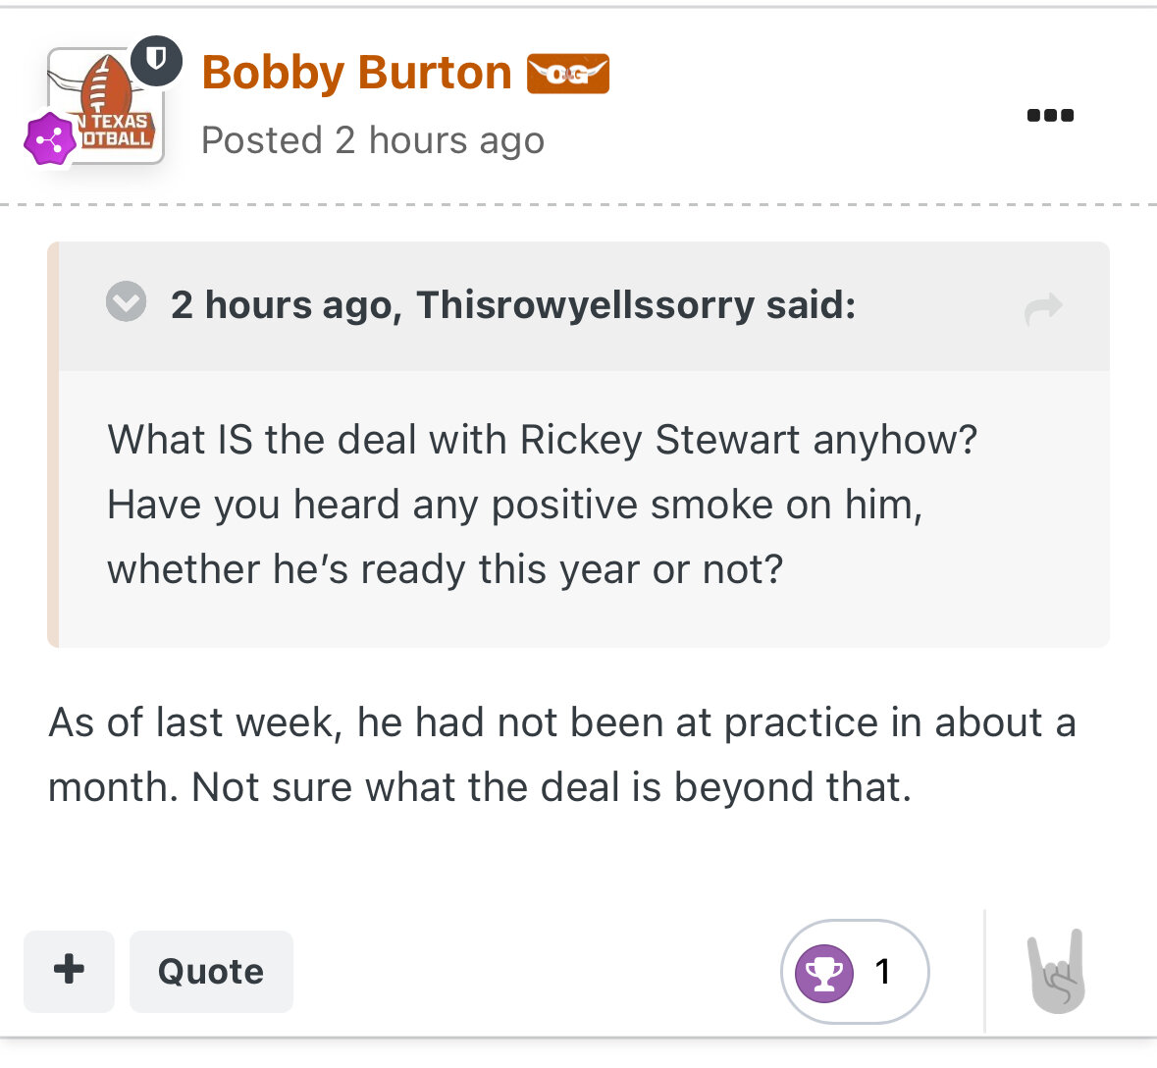
Task: View who reacted via count '1'
Action: tap(882, 972)
